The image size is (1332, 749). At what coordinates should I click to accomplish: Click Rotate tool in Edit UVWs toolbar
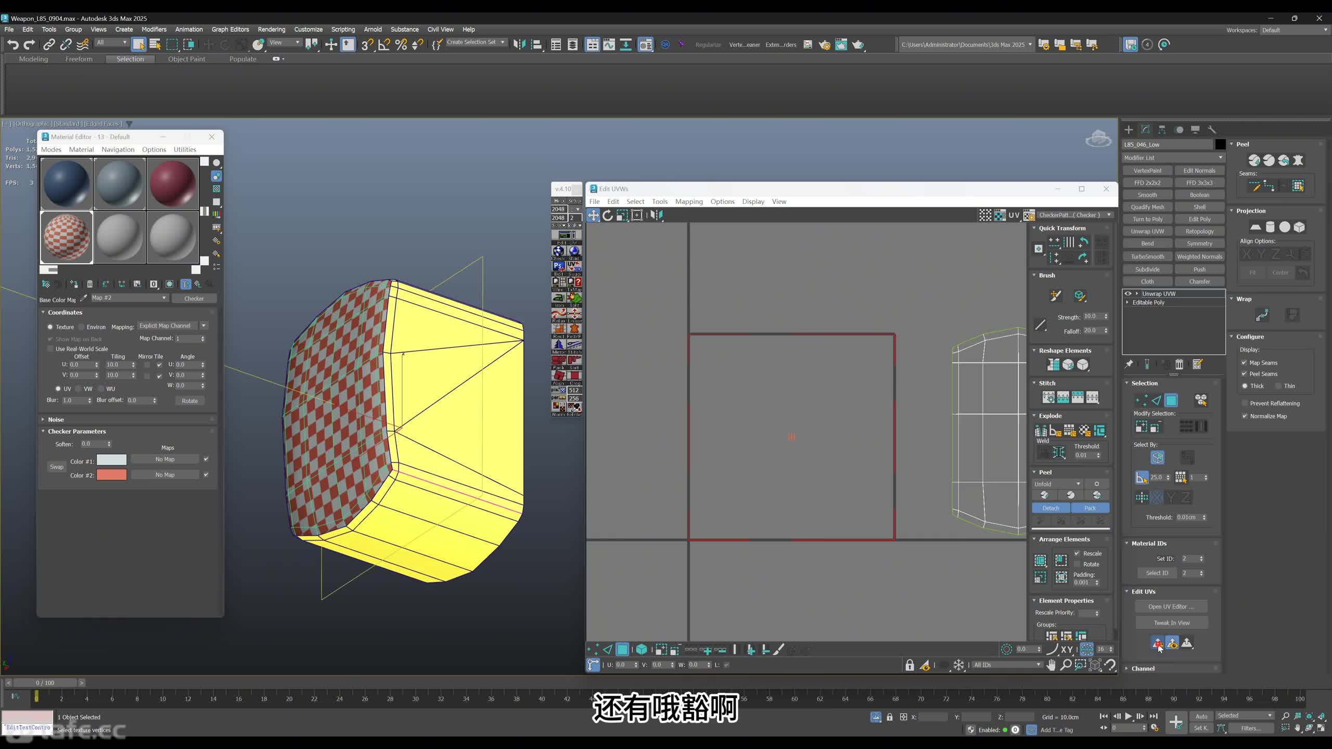click(x=608, y=215)
